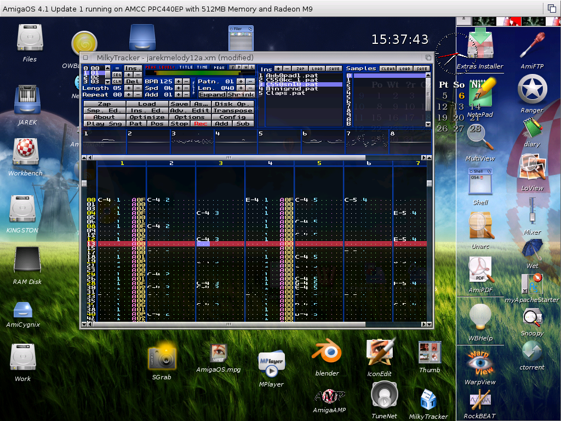The image size is (561, 421).
Task: Click the Shrink pattern button
Action: click(241, 94)
